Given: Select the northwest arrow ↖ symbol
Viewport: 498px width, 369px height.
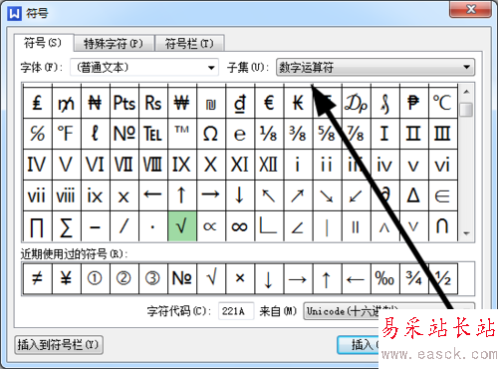Looking at the screenshot, I should point(269,195).
